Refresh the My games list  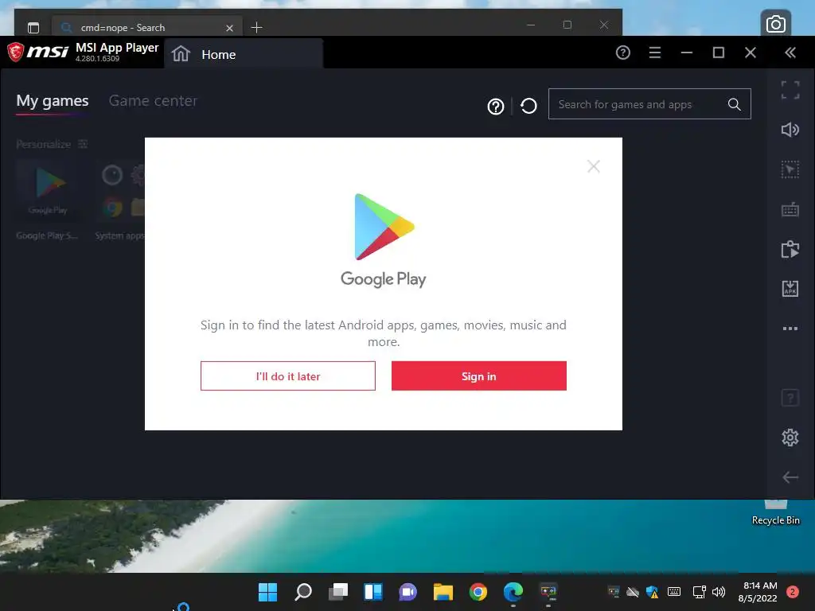click(528, 106)
